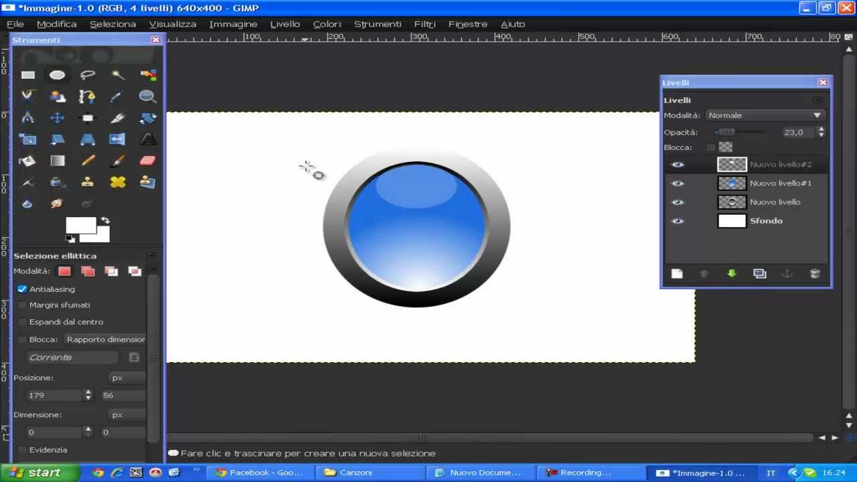Select the Perspective tool

88,139
